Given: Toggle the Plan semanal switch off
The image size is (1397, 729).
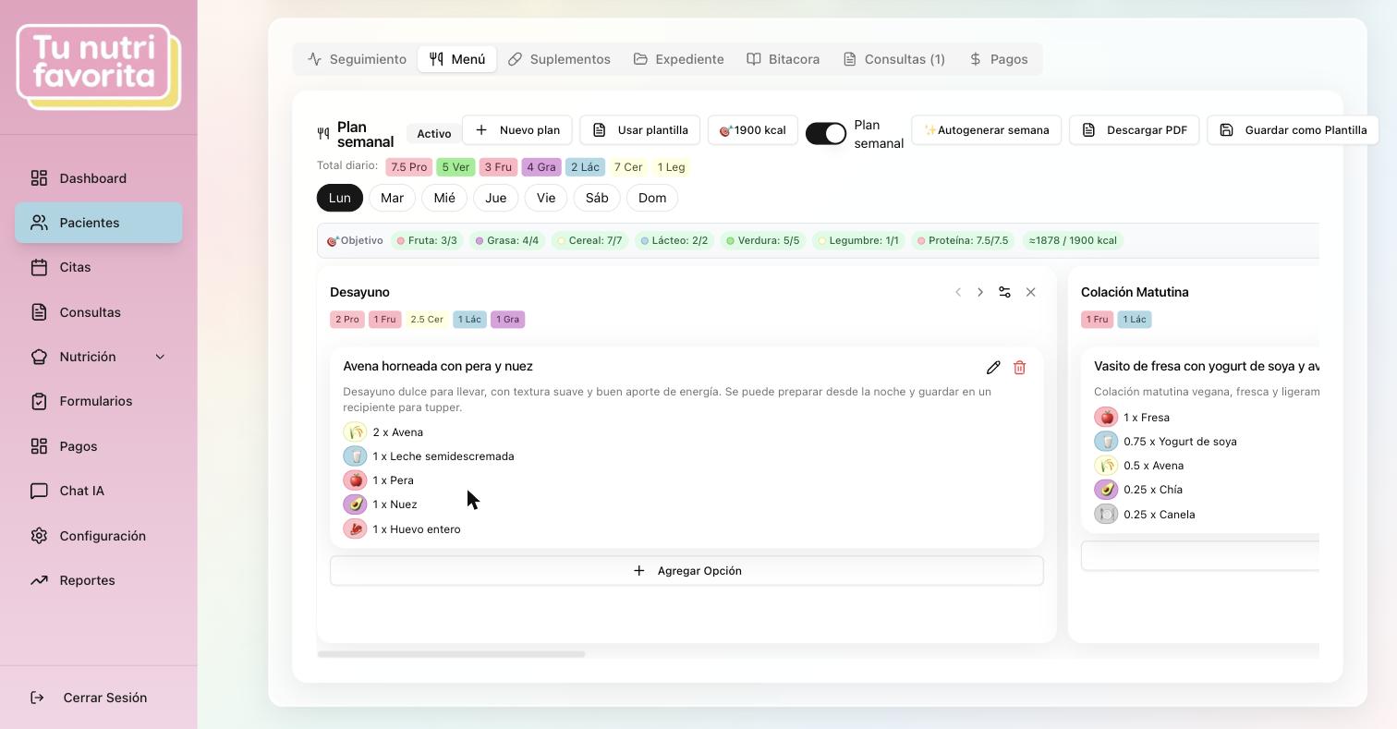Looking at the screenshot, I should (826, 133).
